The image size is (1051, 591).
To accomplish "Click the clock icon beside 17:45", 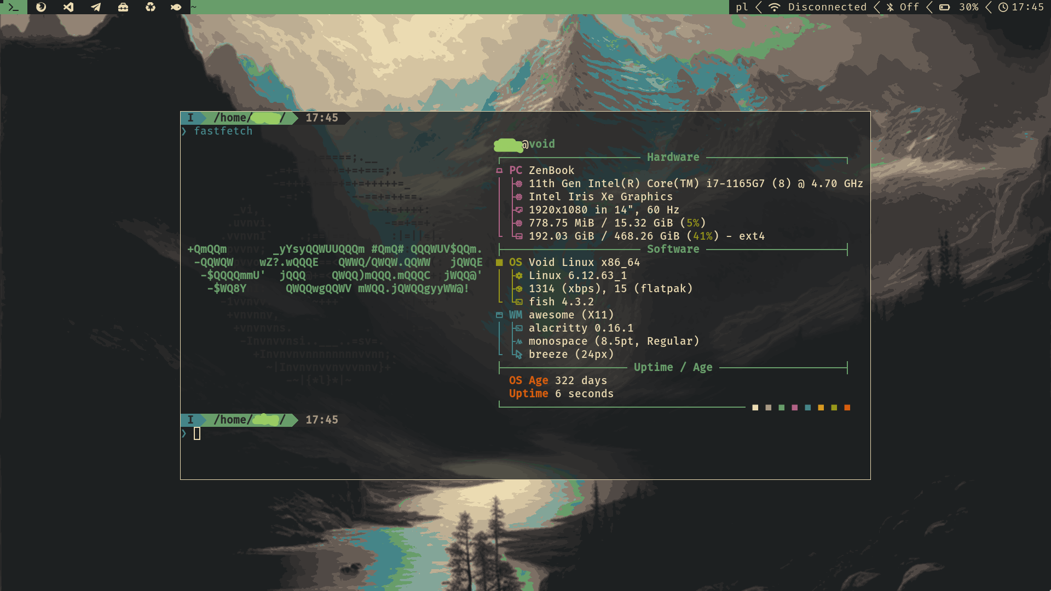I will pos(1003,7).
